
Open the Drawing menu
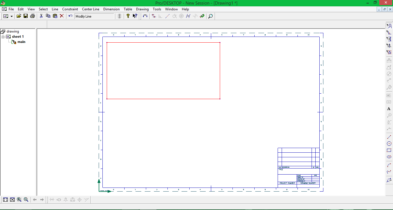(142, 9)
